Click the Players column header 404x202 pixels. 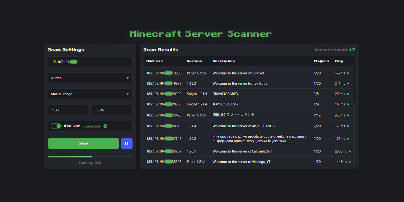[321, 61]
